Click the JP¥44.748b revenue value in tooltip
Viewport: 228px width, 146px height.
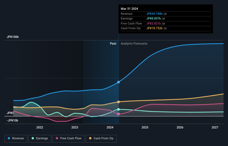click(154, 14)
